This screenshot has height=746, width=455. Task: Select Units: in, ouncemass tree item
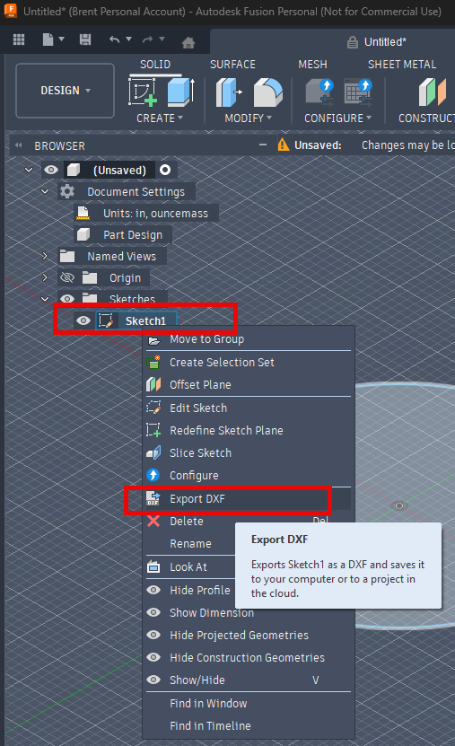[146, 213]
